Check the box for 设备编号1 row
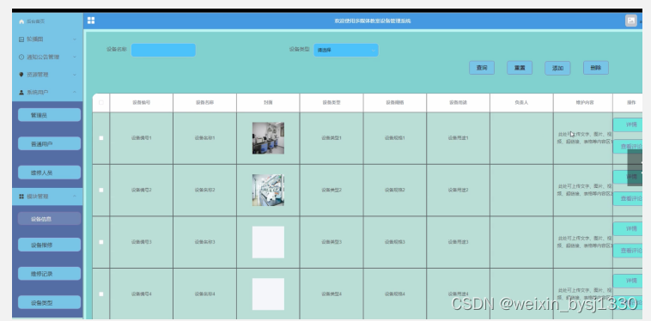 [x=101, y=138]
